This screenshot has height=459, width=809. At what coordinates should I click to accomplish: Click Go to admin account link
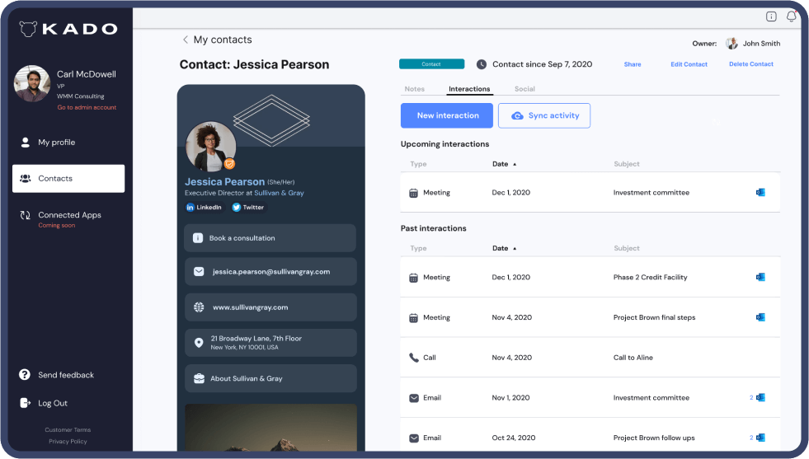click(87, 107)
